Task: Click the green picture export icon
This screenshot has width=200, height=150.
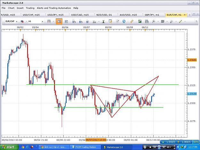Action: click(140, 21)
